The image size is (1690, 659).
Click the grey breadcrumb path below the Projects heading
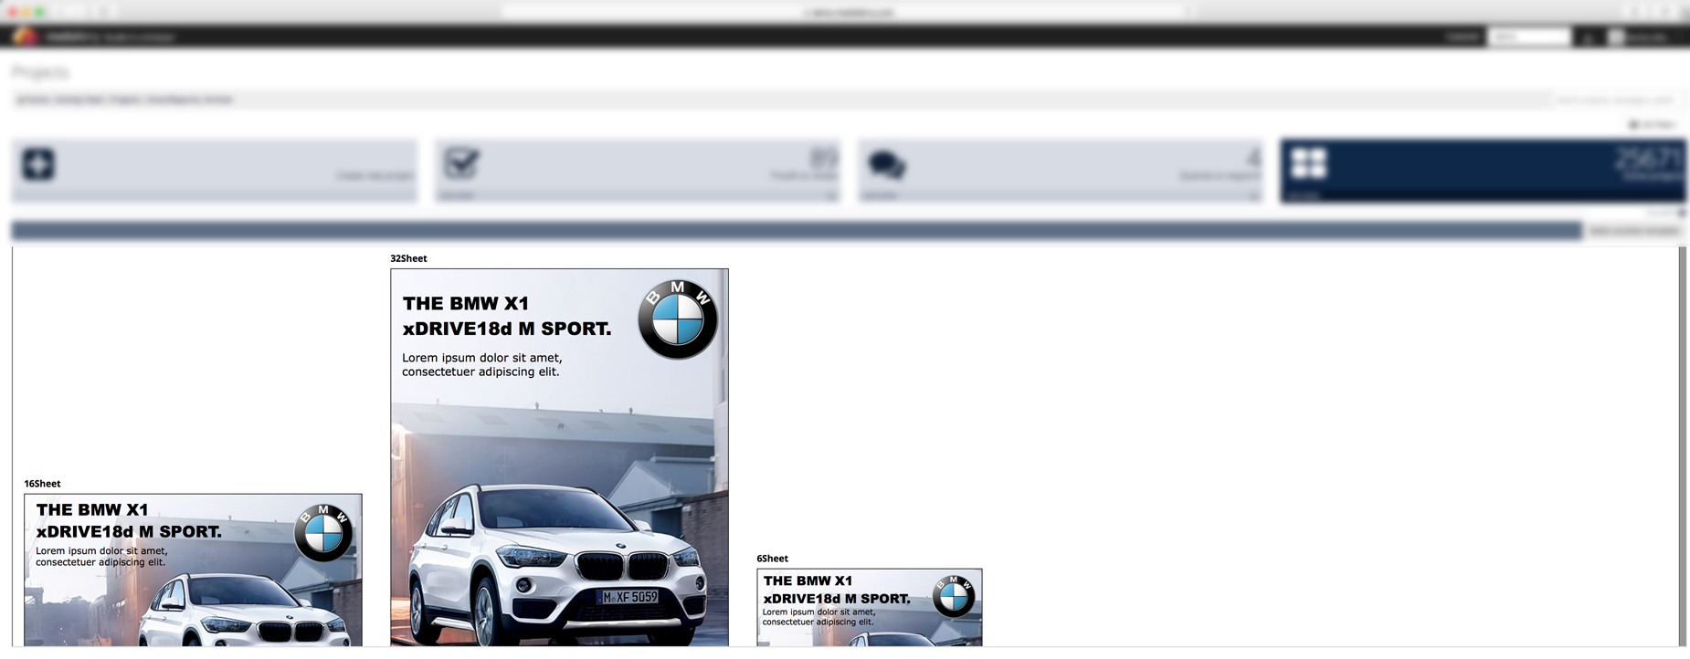point(125,99)
